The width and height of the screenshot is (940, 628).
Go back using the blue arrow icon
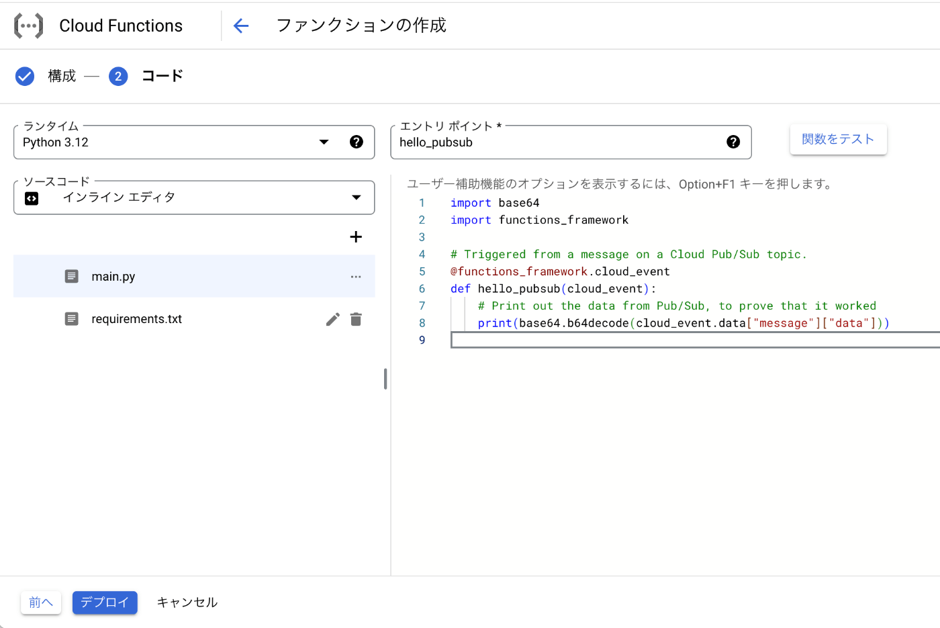(241, 26)
